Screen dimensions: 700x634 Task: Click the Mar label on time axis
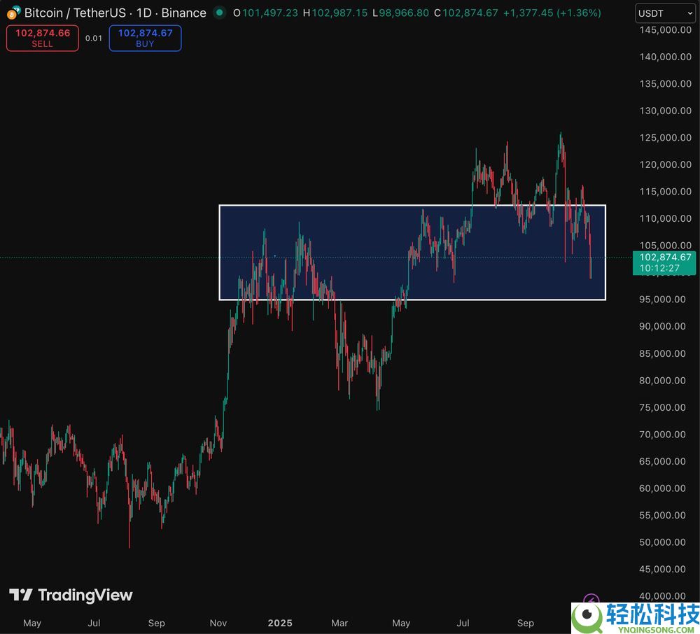(339, 624)
